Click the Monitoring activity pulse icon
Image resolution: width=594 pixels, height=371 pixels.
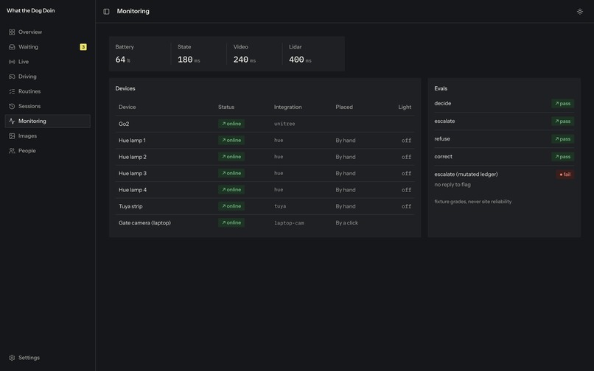[x=12, y=121]
